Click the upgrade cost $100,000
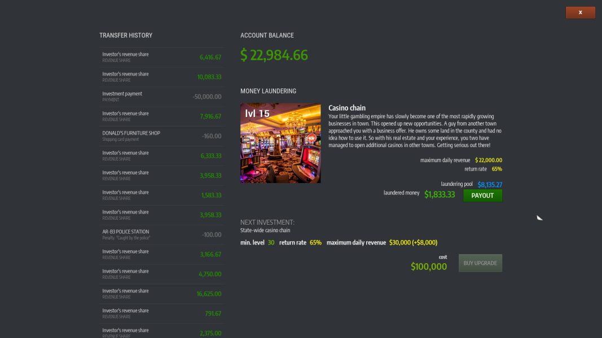This screenshot has width=602, height=338. point(429,266)
